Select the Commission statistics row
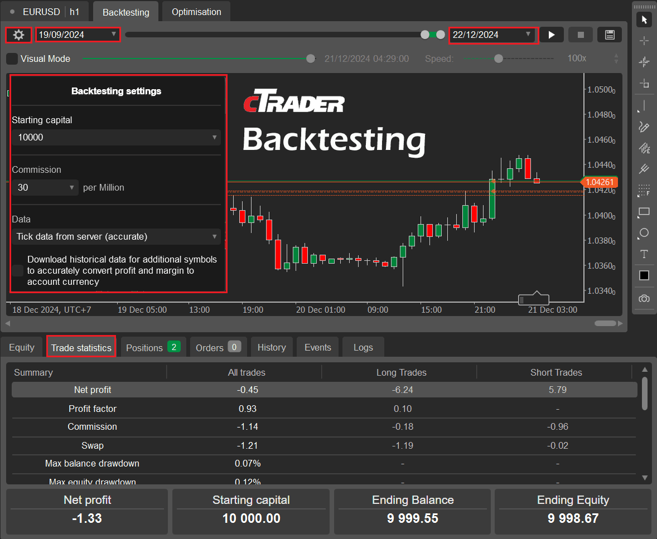657x539 pixels. point(324,427)
